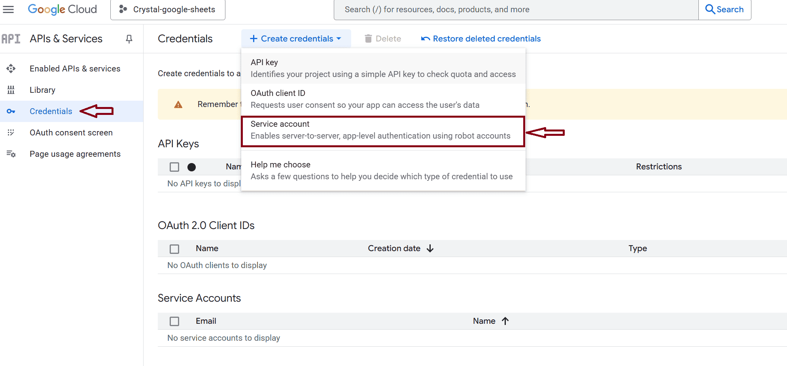Click Restore deleted credentials link
787x366 pixels.
pos(481,39)
